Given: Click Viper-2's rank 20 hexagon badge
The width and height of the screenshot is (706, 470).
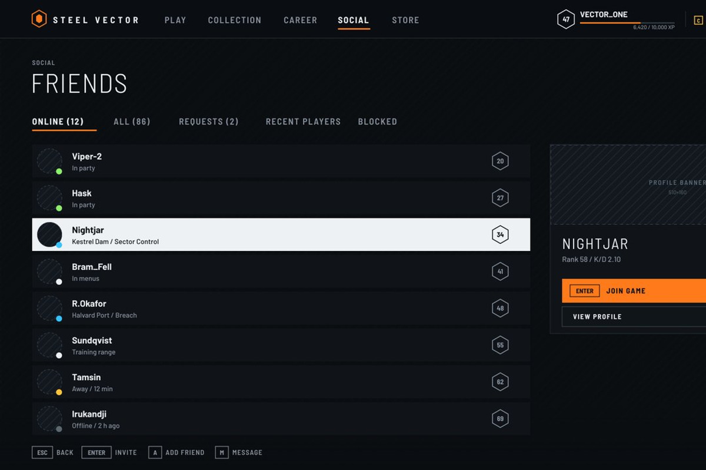Looking at the screenshot, I should tap(500, 161).
